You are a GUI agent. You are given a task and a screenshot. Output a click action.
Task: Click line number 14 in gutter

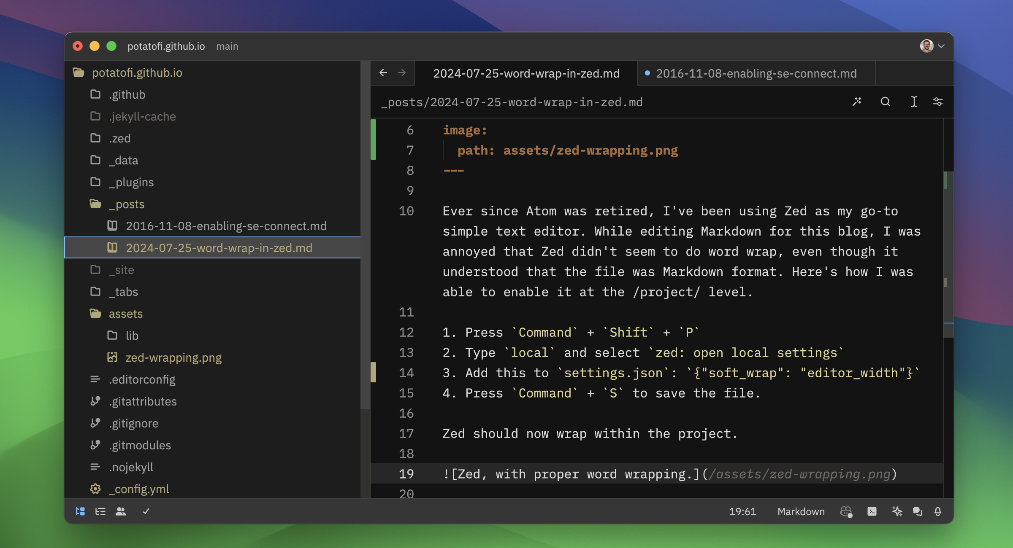(406, 373)
